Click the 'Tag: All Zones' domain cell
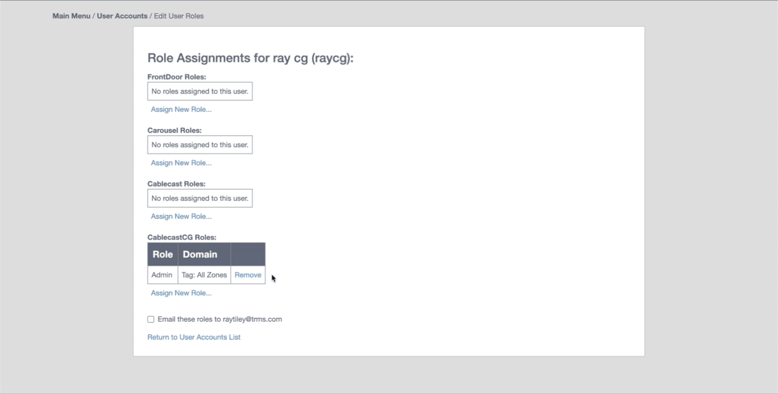The image size is (778, 394). click(204, 275)
